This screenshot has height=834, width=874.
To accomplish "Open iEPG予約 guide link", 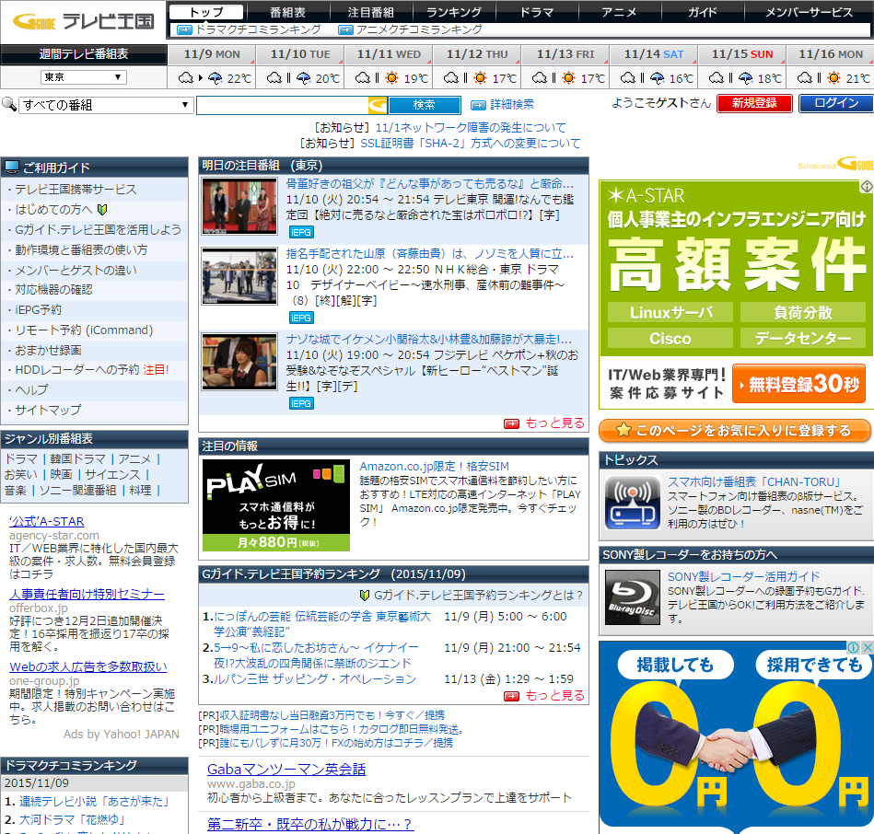I will [38, 309].
